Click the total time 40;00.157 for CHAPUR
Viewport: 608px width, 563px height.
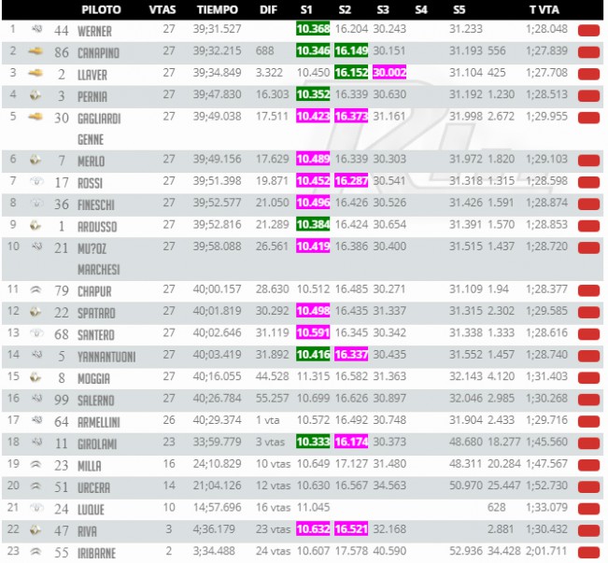(217, 289)
